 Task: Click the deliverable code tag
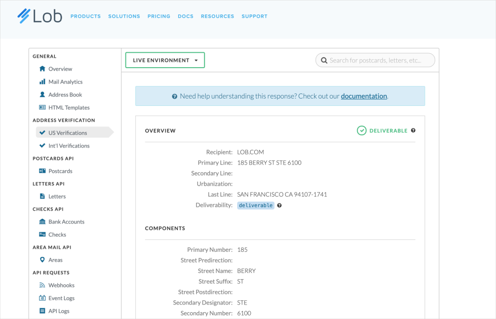[x=256, y=205]
